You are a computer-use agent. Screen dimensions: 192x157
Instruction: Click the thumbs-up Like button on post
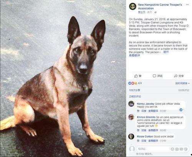point(138,76)
